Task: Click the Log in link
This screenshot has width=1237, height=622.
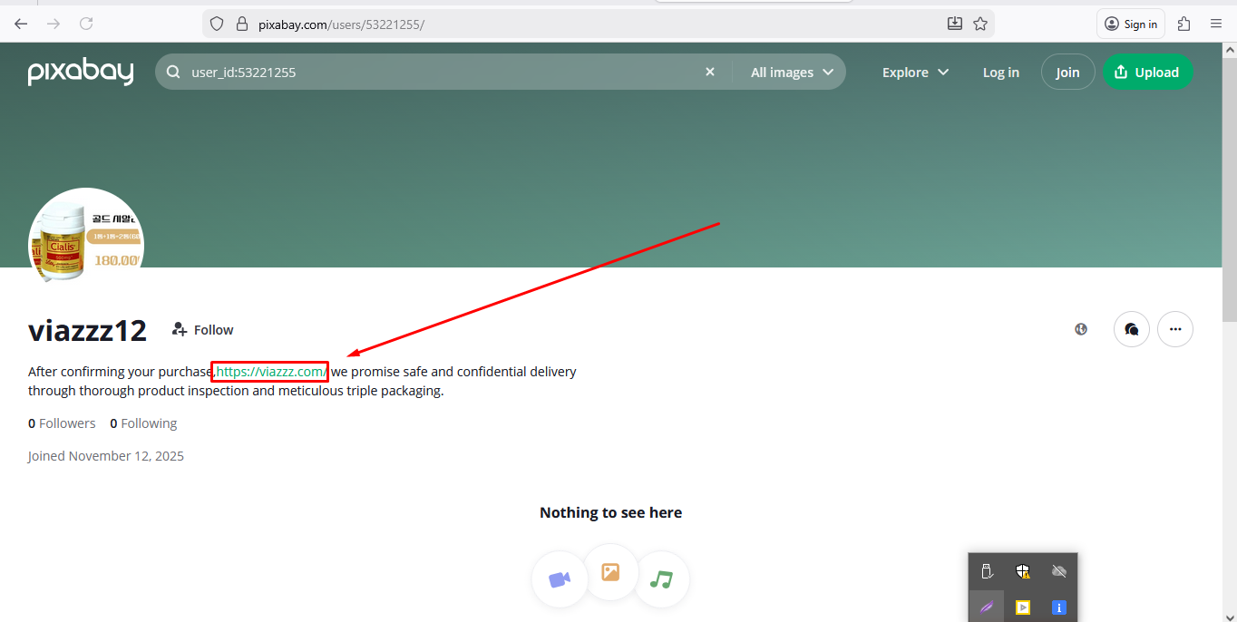Action: click(x=1001, y=73)
